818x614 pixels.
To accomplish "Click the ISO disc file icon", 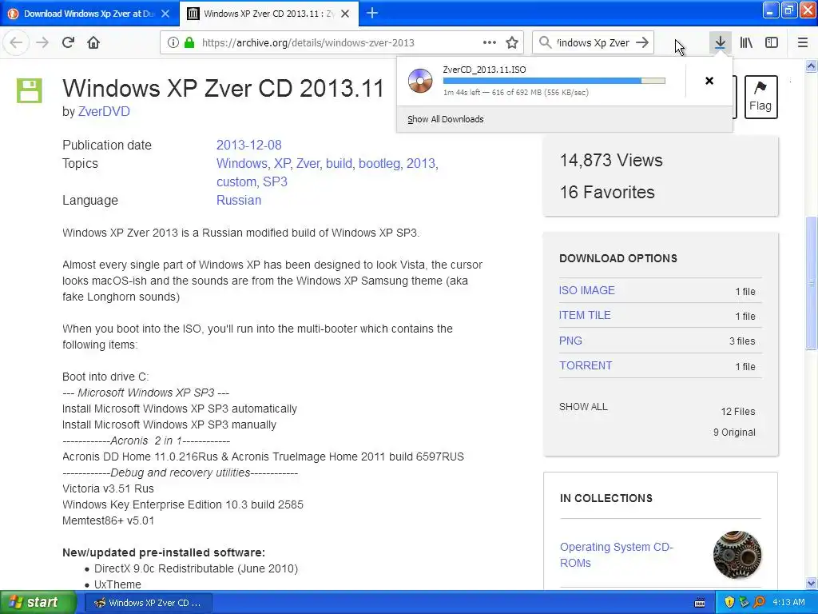I will click(x=420, y=81).
